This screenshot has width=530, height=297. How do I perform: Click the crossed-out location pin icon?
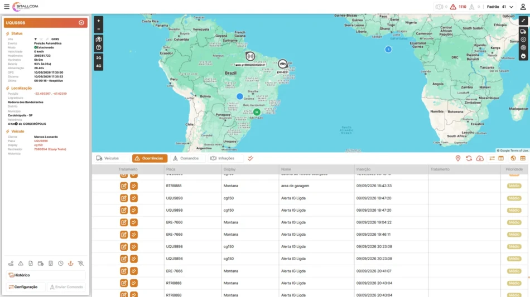80,263
